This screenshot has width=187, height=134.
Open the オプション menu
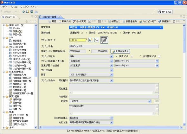click(x=14, y=7)
